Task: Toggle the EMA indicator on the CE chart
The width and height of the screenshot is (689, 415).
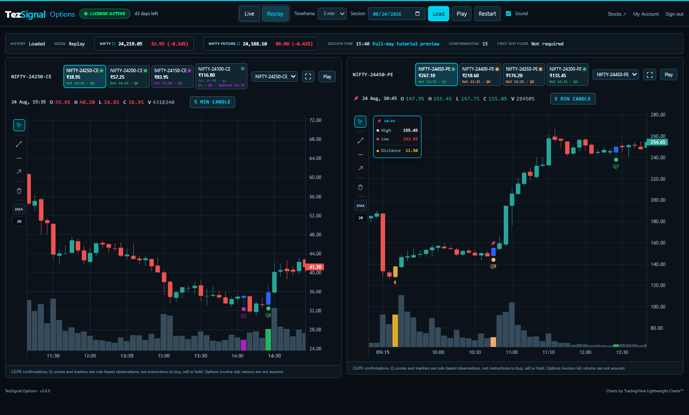Action: [19, 209]
